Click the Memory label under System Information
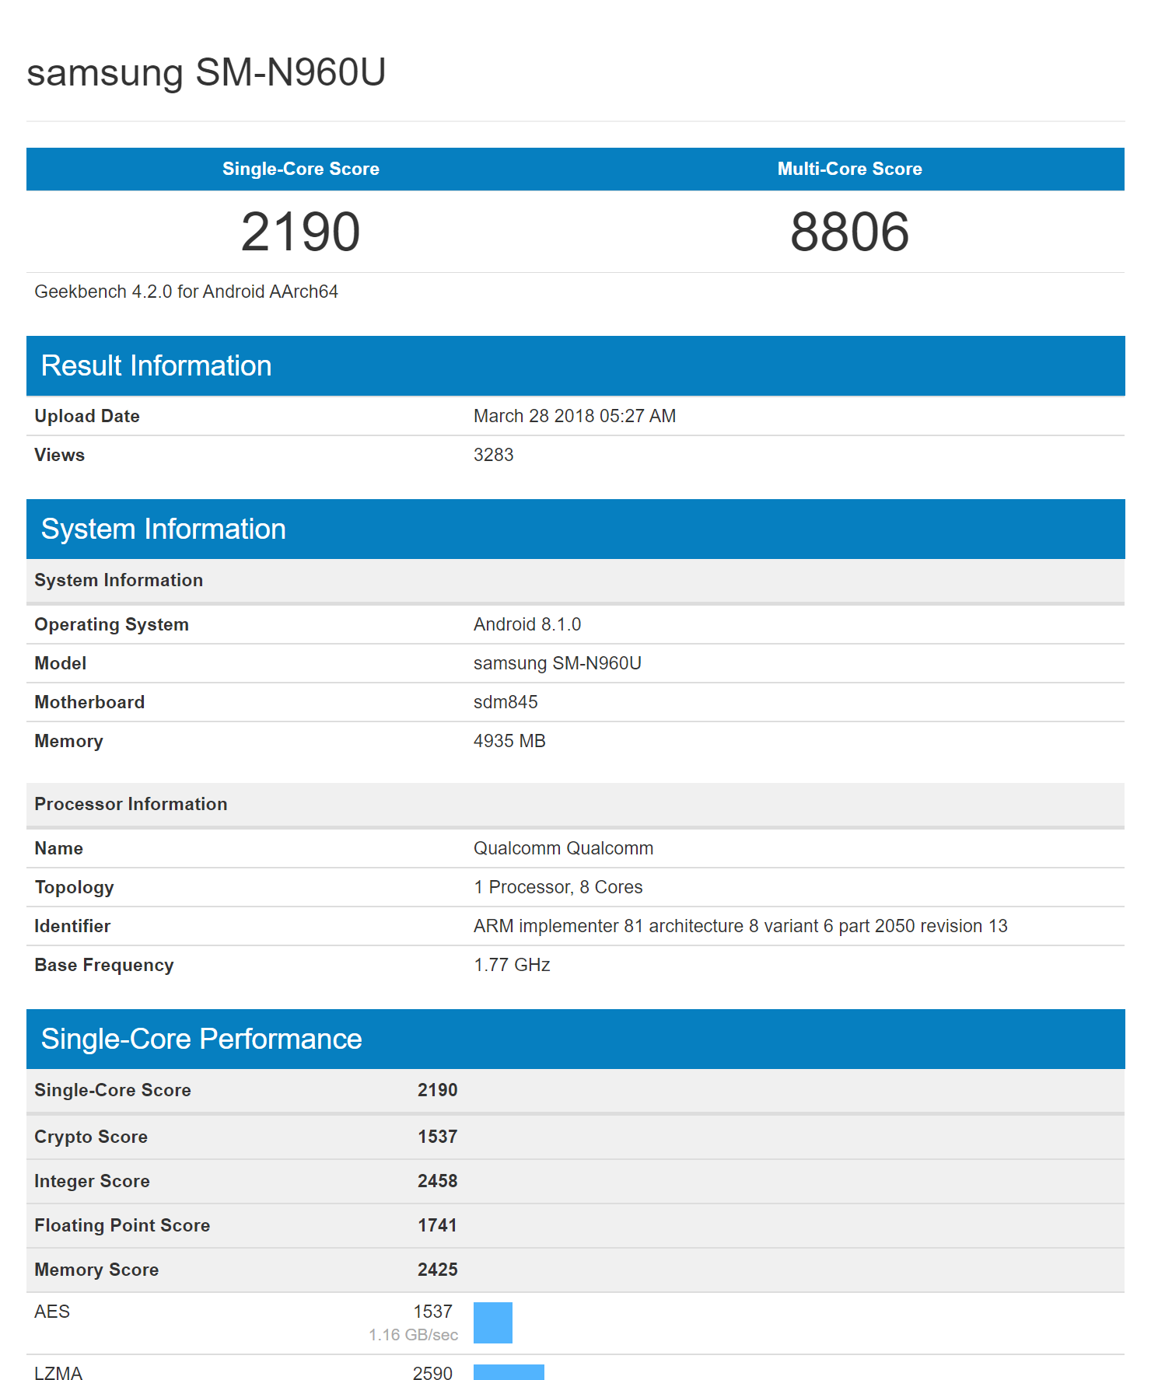 [x=68, y=741]
